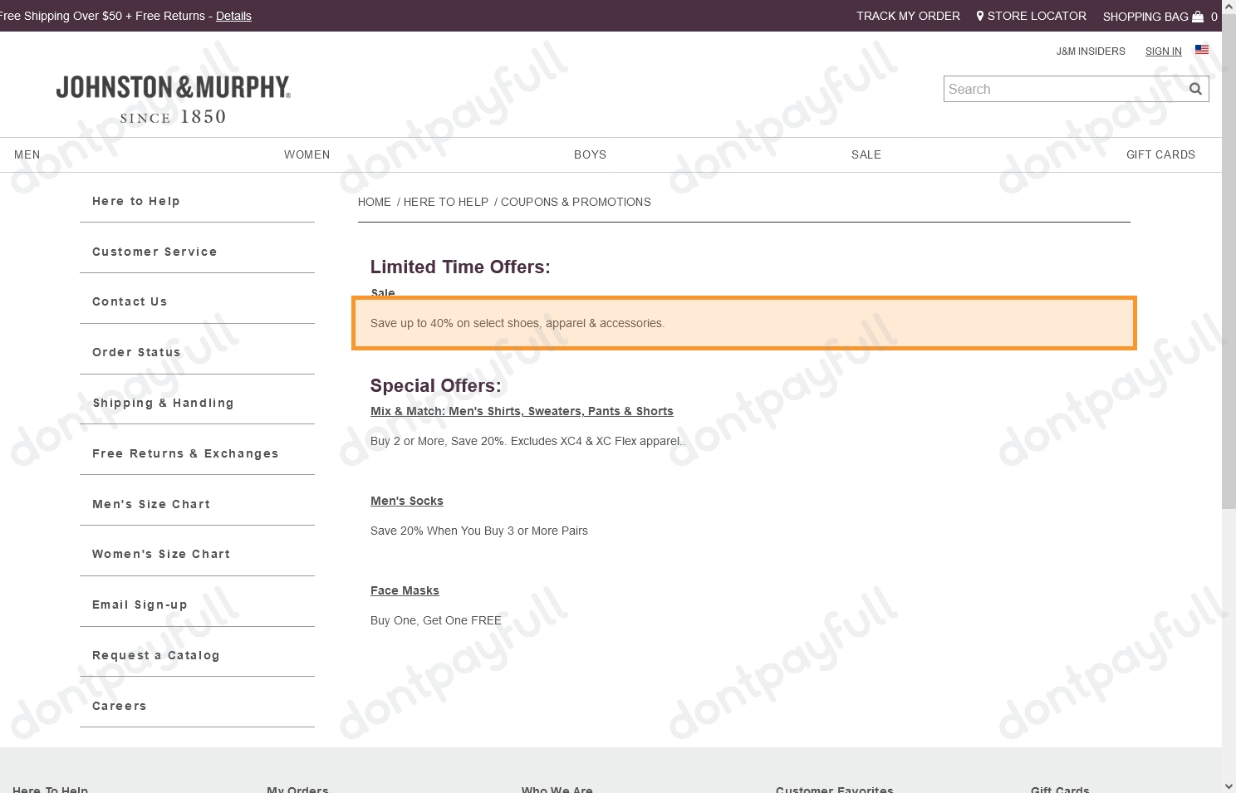Open the shopping bag icon
Viewport: 1236px width, 793px height.
pos(1198,17)
